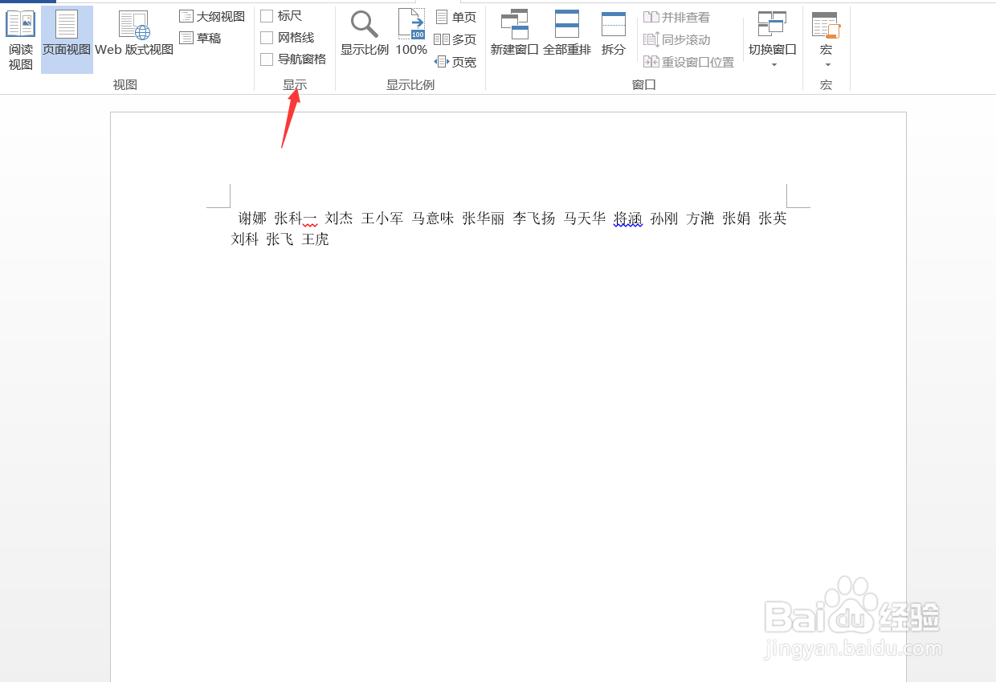Select 页面视图 (Print Layout) view
Screen dimensions: 996x682
[x=66, y=36]
